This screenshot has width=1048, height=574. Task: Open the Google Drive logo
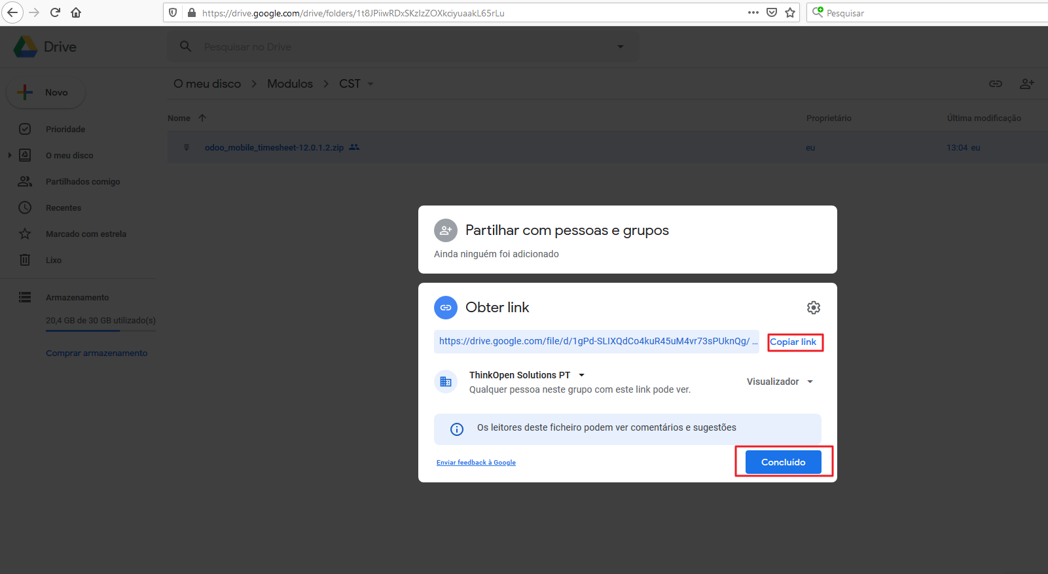(x=26, y=47)
